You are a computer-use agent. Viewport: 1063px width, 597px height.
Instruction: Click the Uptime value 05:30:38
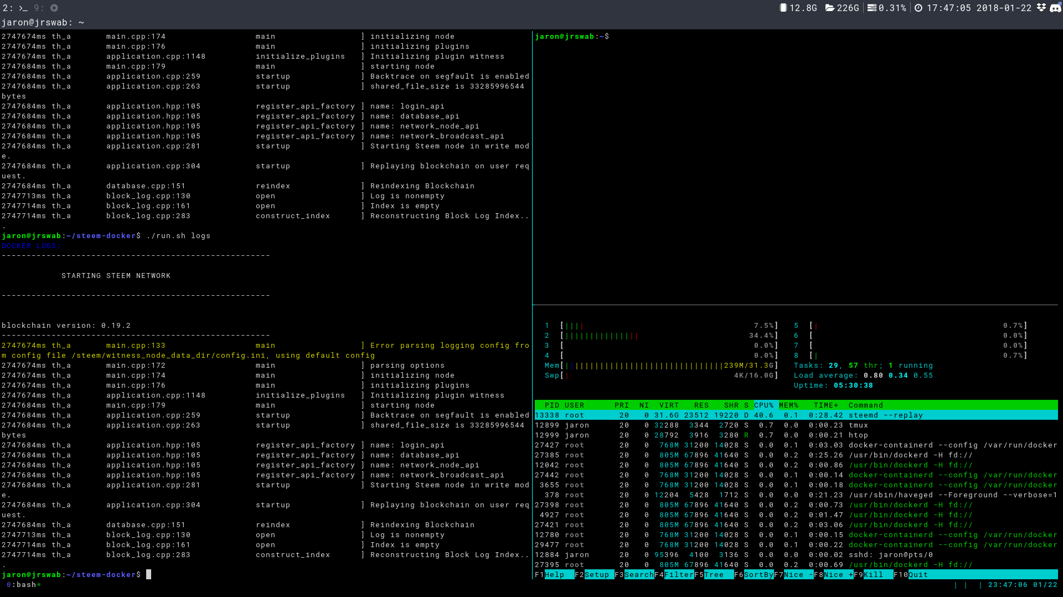pyautogui.click(x=853, y=385)
